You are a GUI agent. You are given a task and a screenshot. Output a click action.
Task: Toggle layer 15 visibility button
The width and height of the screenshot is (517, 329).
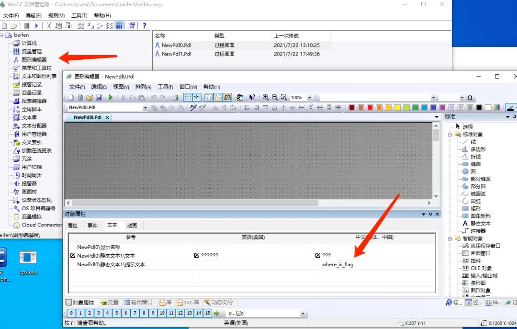(x=207, y=313)
